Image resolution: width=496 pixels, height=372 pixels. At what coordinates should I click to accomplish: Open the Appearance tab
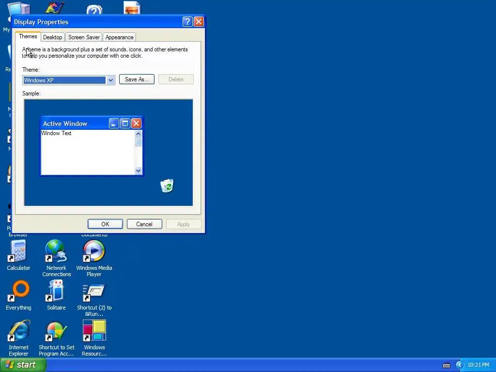[x=119, y=37]
